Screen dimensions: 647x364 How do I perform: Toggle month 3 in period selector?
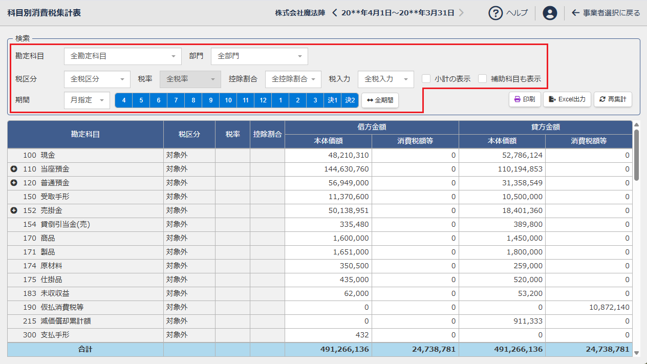tap(315, 100)
